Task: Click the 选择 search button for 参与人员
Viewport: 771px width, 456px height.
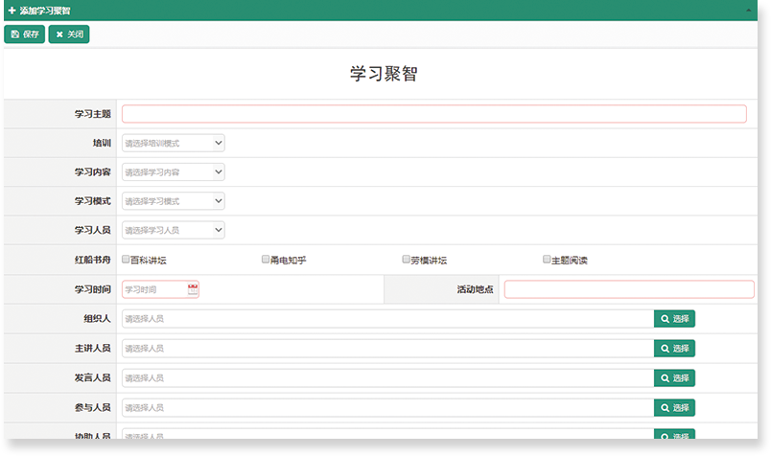Action: point(674,408)
